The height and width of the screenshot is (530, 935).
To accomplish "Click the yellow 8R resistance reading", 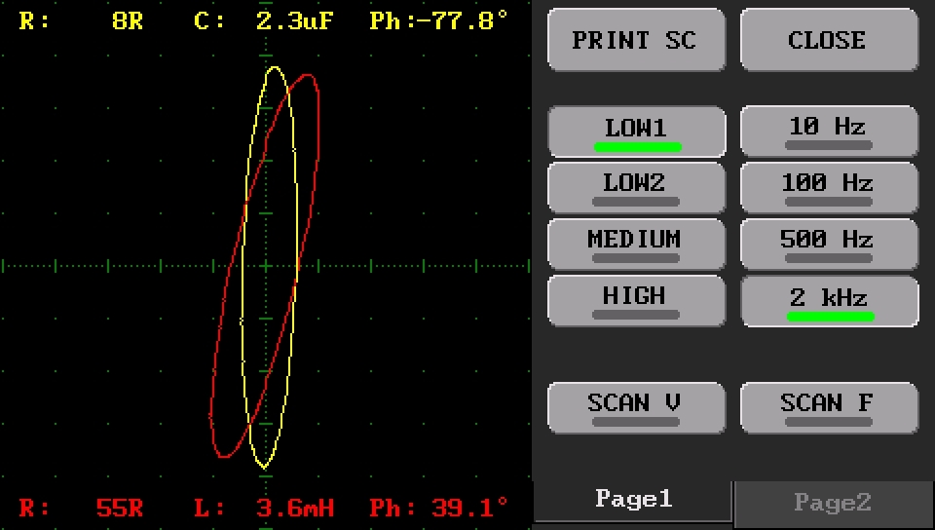I will pos(127,20).
